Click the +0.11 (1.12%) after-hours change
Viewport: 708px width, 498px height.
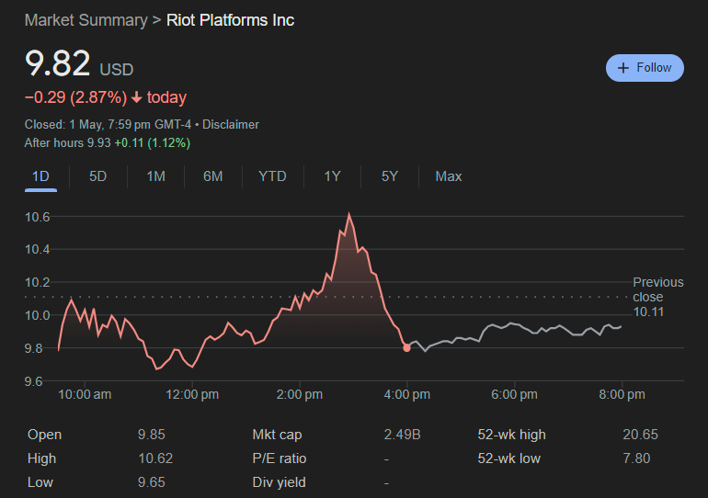(x=152, y=143)
